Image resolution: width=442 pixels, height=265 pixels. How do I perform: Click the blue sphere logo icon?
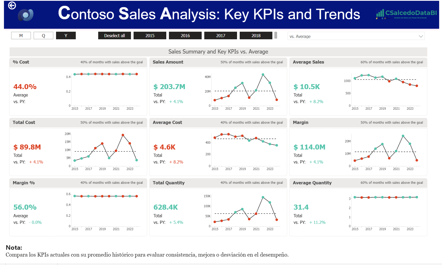(26, 15)
